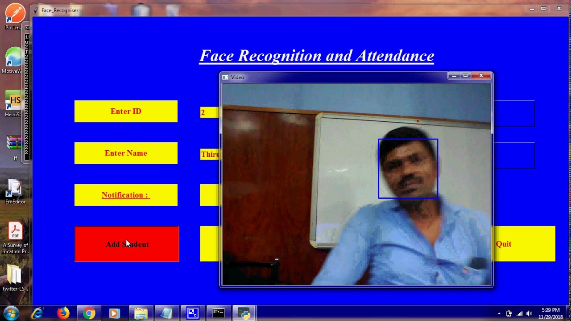Minimize the Video window

[454, 76]
